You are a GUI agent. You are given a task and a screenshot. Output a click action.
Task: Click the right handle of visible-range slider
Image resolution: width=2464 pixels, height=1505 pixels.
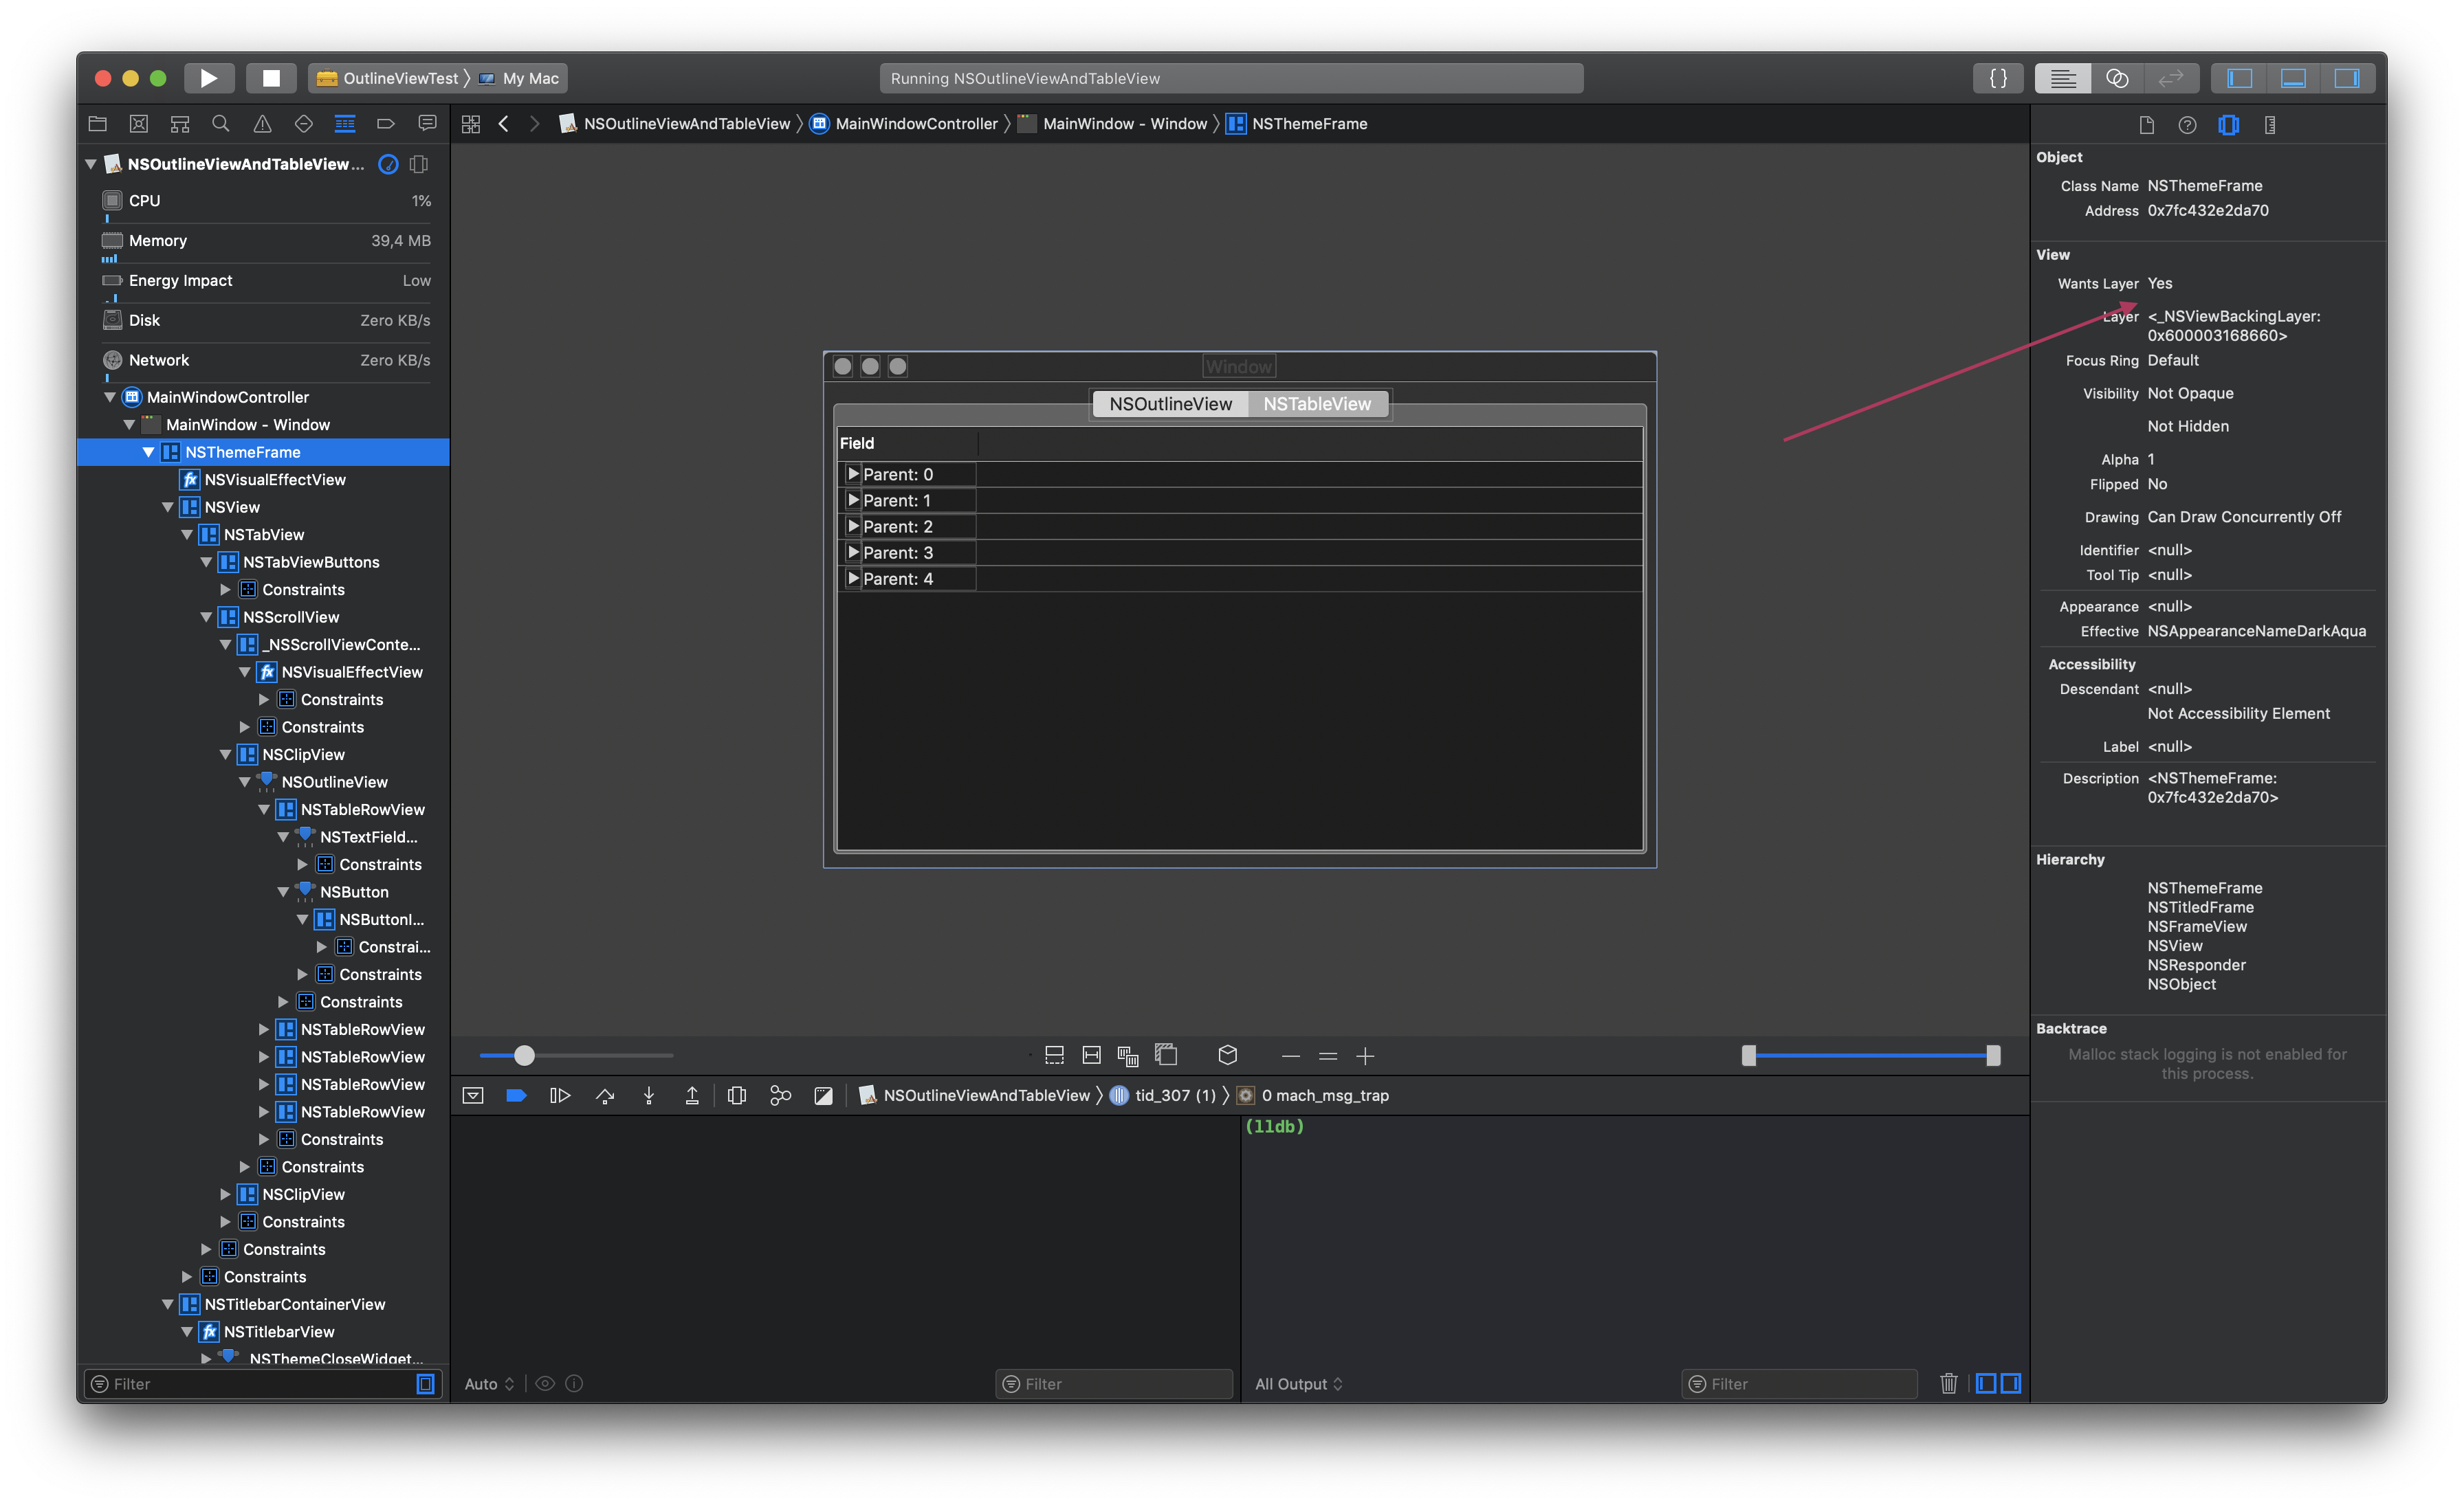1992,1056
